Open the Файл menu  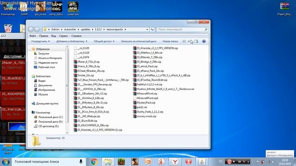click(33, 36)
